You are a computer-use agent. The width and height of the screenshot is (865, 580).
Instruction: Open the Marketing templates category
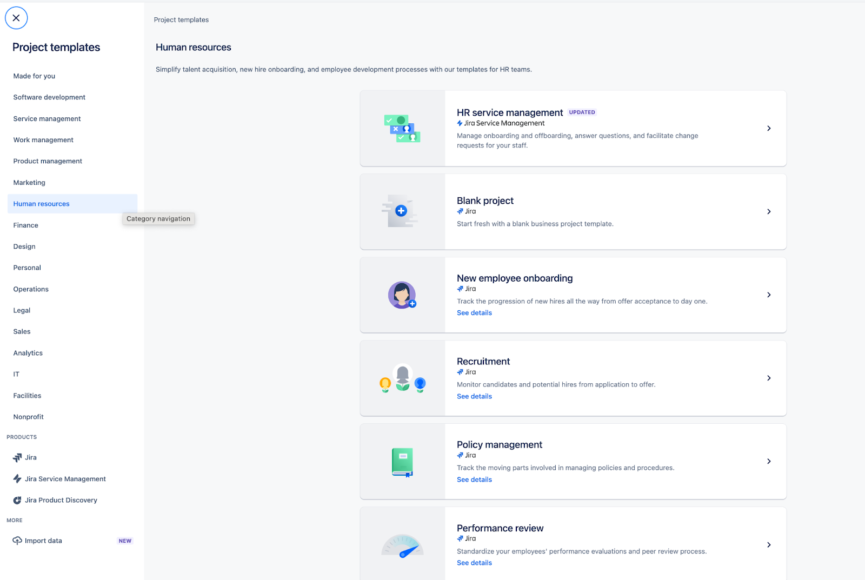[x=29, y=183]
